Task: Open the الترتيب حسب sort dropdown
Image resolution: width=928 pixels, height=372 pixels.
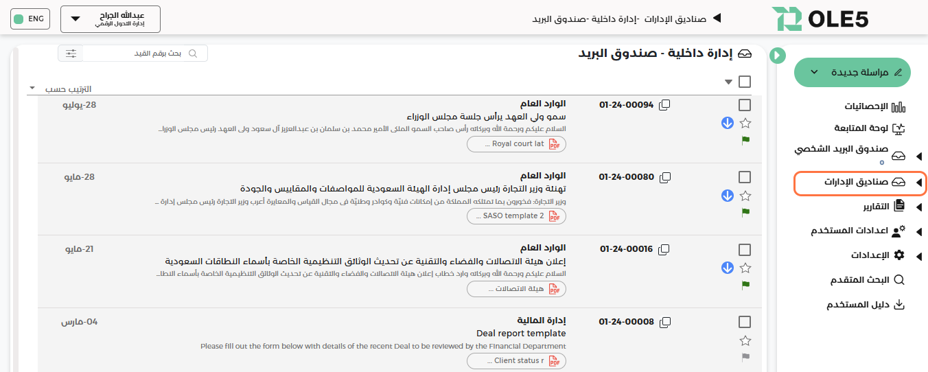Action: pyautogui.click(x=62, y=89)
